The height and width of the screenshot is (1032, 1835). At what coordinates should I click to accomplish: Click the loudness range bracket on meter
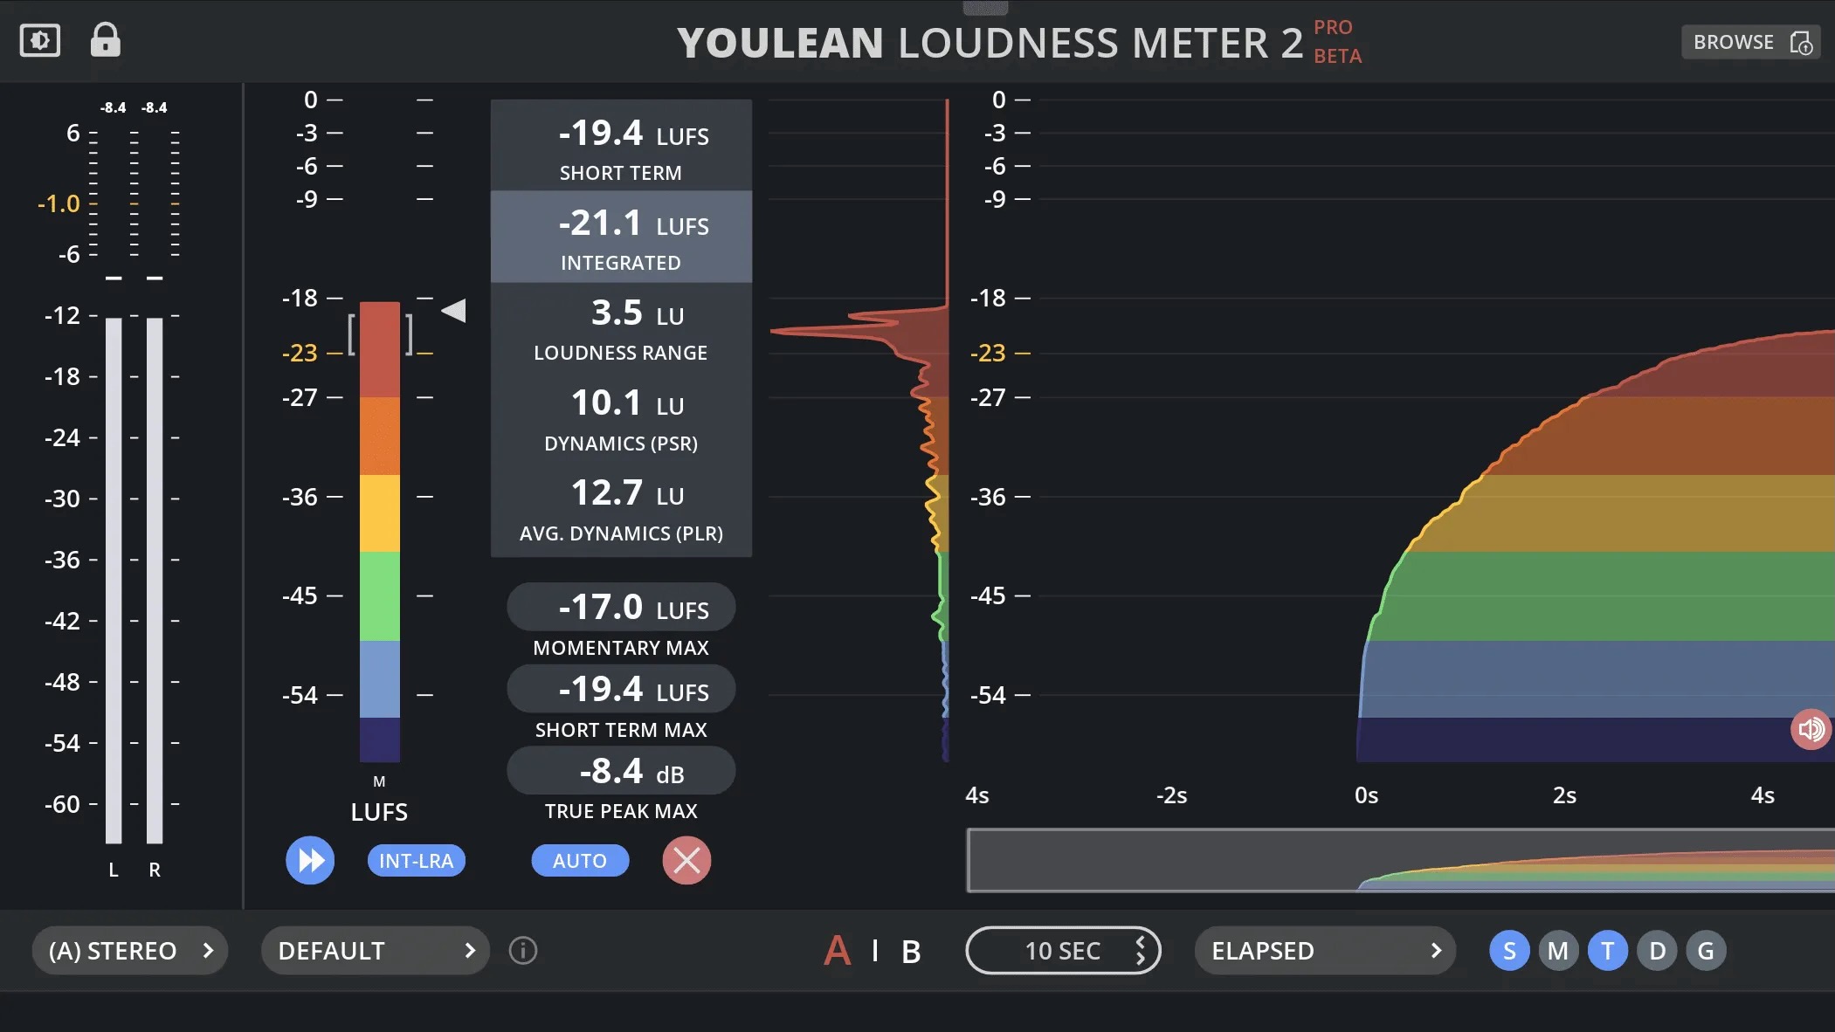click(x=380, y=334)
